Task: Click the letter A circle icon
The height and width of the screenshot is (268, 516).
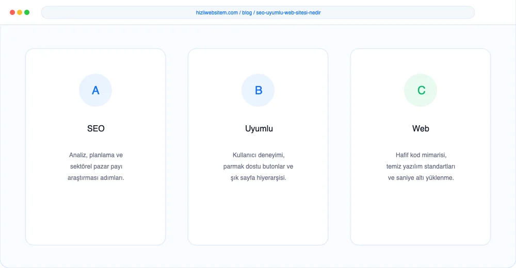Action: tap(95, 90)
